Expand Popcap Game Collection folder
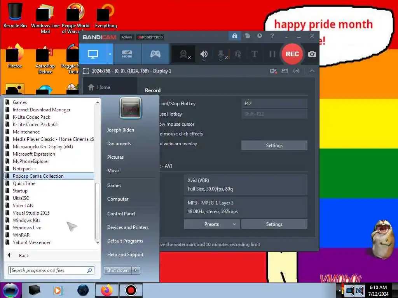Image resolution: width=398 pixels, height=298 pixels. tap(49, 176)
